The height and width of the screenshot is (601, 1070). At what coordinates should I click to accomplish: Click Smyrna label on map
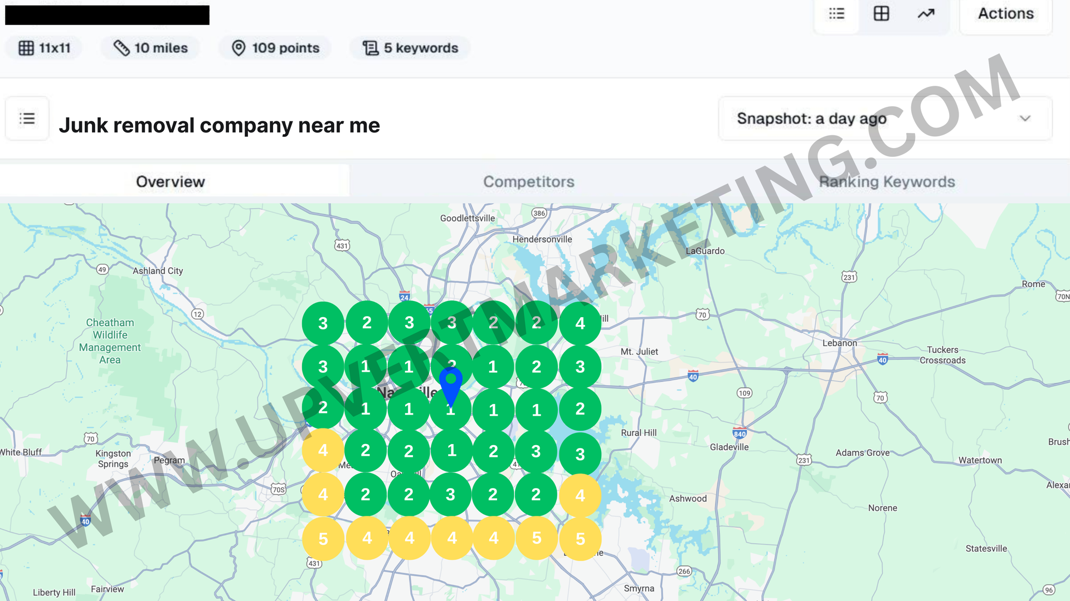(x=639, y=588)
